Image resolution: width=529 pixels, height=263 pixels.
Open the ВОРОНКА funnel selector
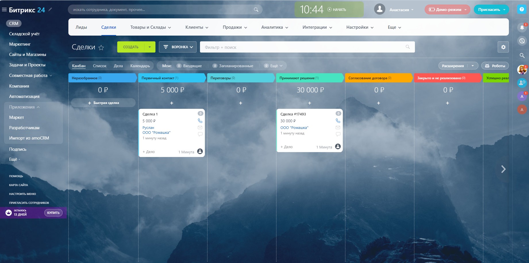pos(178,47)
